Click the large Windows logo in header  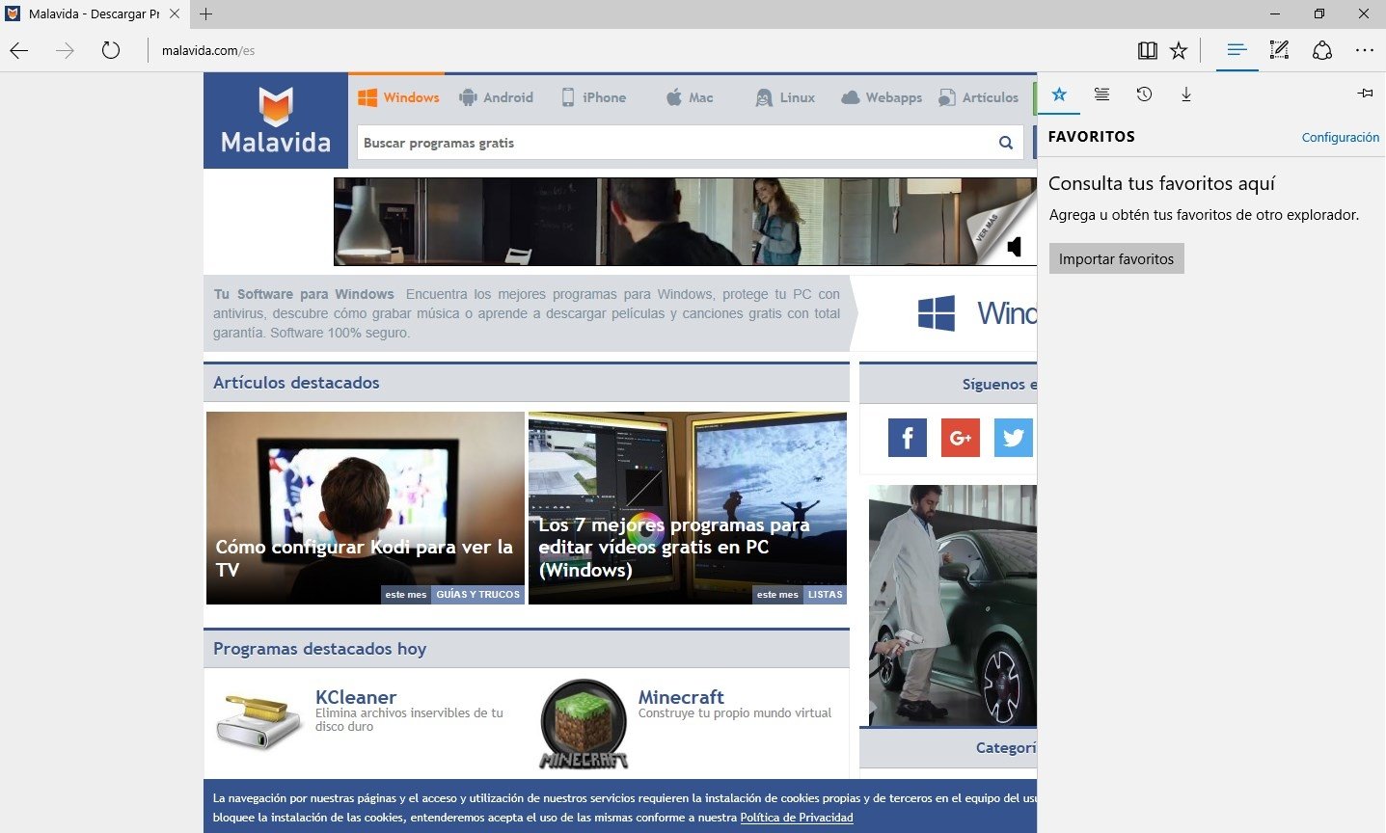point(937,313)
